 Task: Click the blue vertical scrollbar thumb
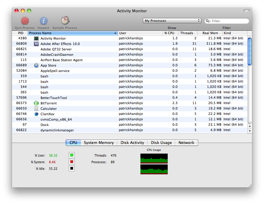click(250, 51)
